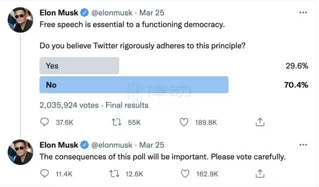This screenshot has width=319, height=187.
Task: Like the tweet with 162.9K likes
Action: pyautogui.click(x=185, y=174)
